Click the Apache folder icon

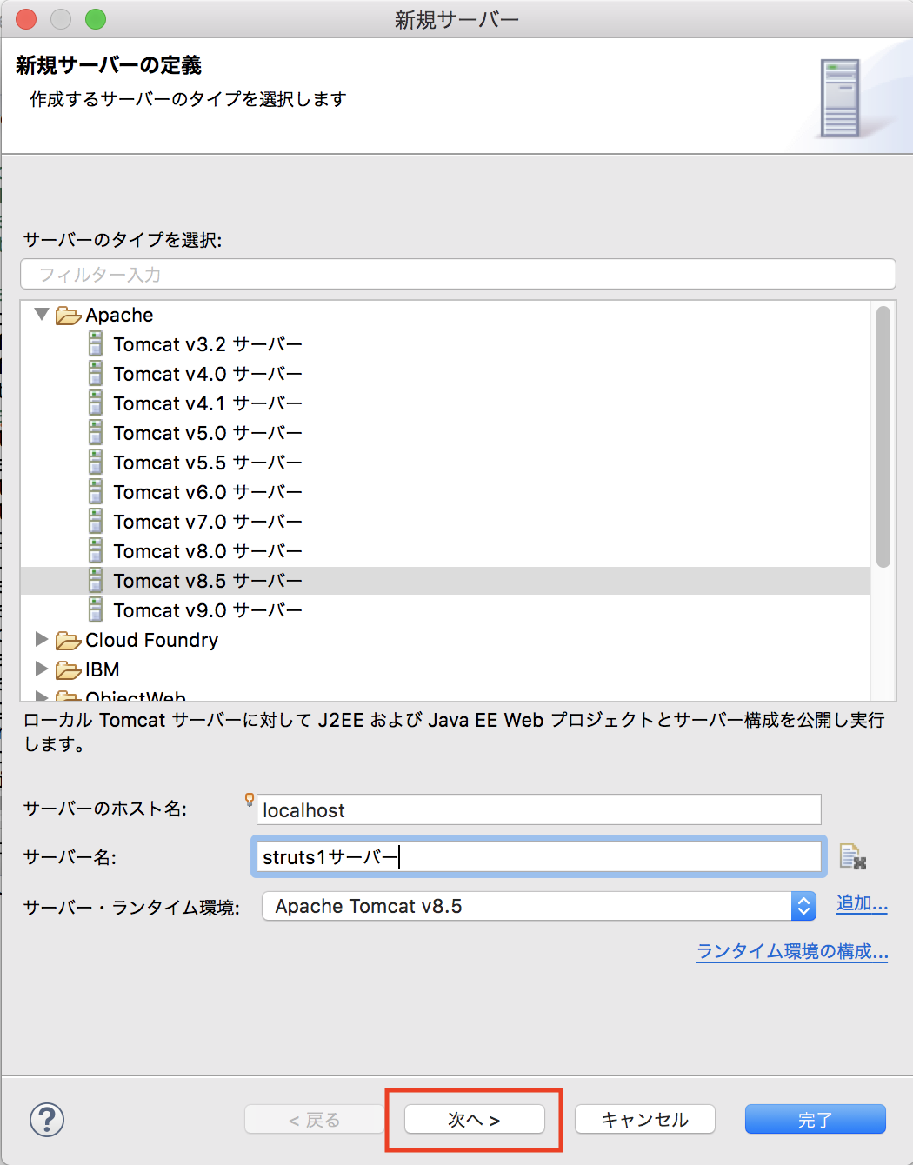pyautogui.click(x=68, y=315)
